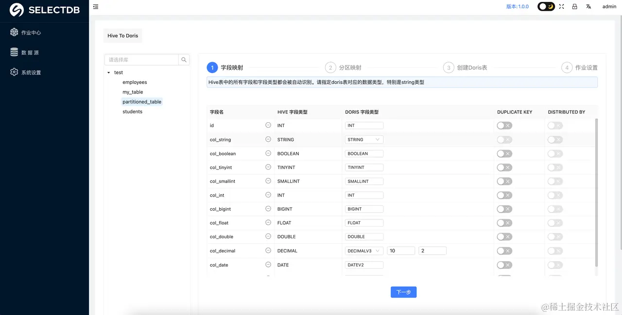Click the decimal precision field showing 10
This screenshot has height=315, width=622.
pyautogui.click(x=401, y=251)
